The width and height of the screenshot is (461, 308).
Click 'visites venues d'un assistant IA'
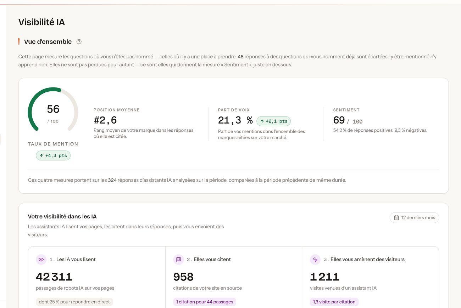coord(343,288)
